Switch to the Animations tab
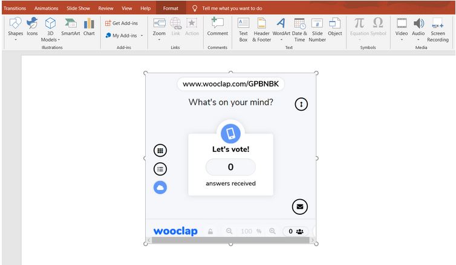Viewport: 456px width, 265px height. pyautogui.click(x=46, y=8)
